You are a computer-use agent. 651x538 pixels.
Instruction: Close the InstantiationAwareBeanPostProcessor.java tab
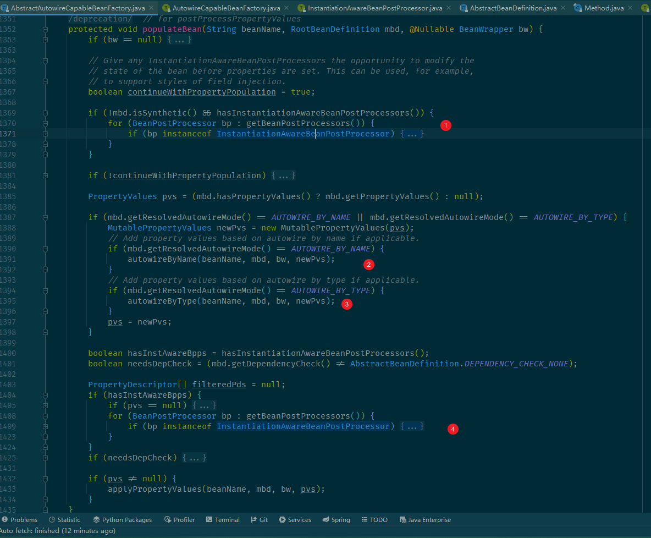coord(449,8)
